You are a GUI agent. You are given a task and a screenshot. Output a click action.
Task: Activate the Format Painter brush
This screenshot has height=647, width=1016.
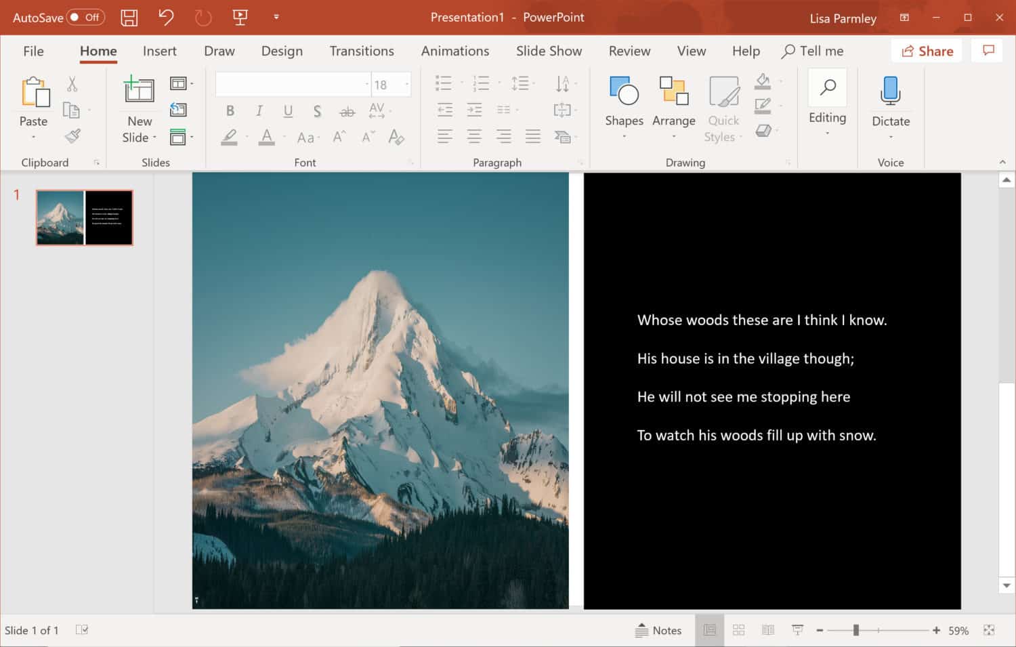[72, 136]
